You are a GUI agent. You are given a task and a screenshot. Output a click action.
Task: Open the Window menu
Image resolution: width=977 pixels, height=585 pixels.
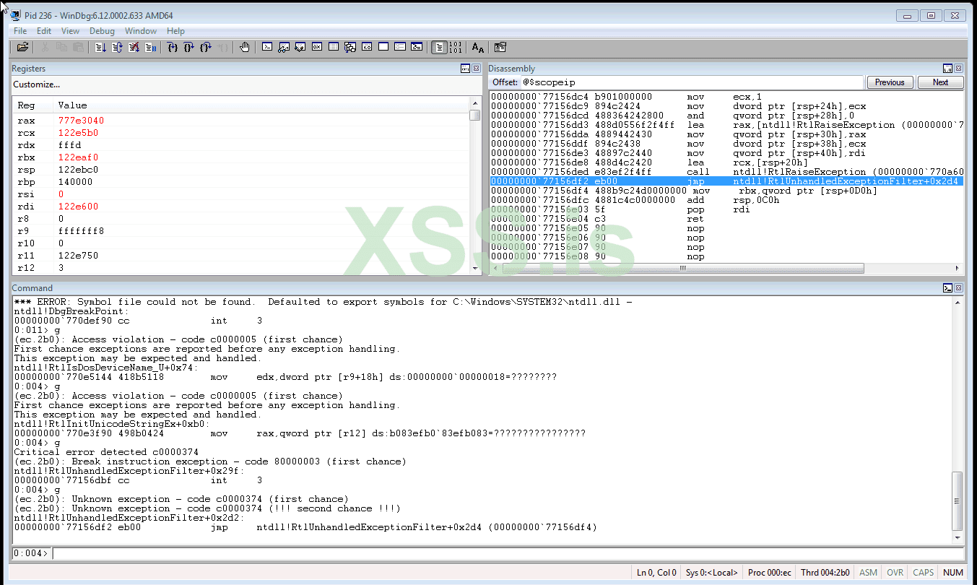[x=141, y=31]
